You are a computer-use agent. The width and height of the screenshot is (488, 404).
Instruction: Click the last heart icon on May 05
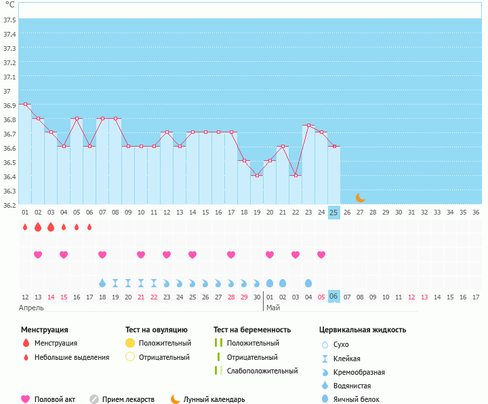[321, 255]
